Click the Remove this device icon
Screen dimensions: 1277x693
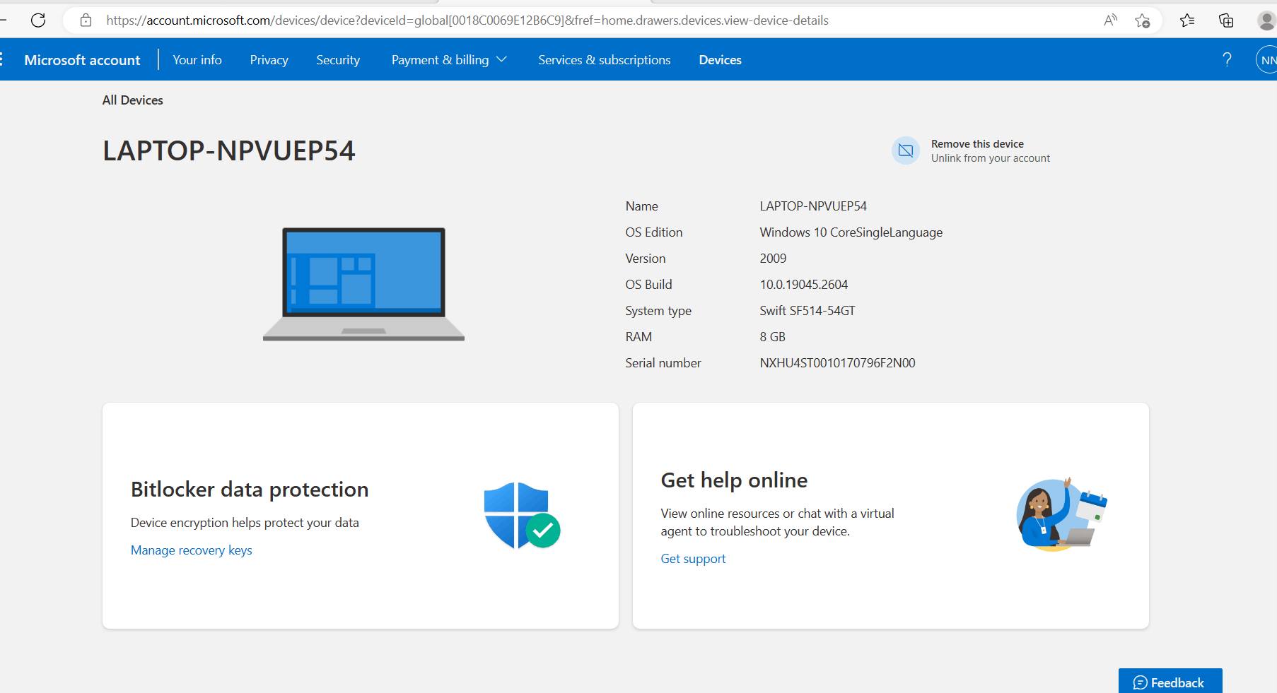906,150
